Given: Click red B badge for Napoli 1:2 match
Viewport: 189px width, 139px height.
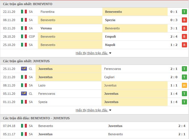Looking at the screenshot, I should point(184,45).
